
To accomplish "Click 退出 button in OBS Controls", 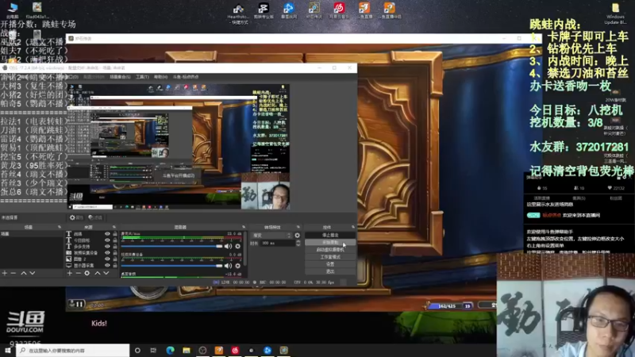I will point(330,271).
